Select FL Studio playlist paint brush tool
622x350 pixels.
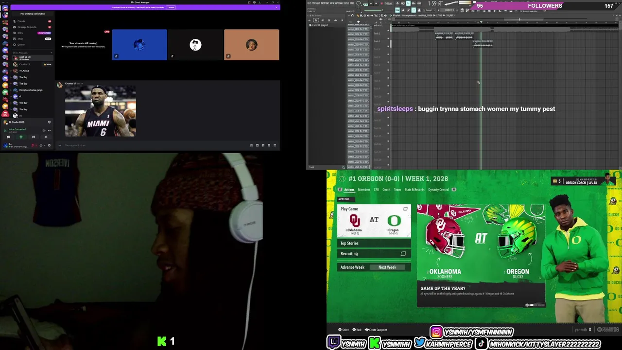pos(361,16)
